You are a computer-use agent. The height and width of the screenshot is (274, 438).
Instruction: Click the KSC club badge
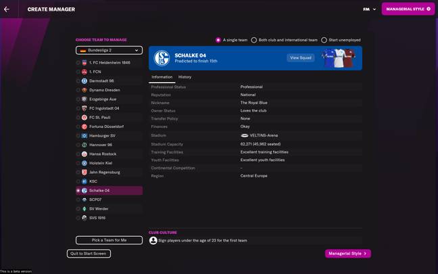click(x=84, y=181)
